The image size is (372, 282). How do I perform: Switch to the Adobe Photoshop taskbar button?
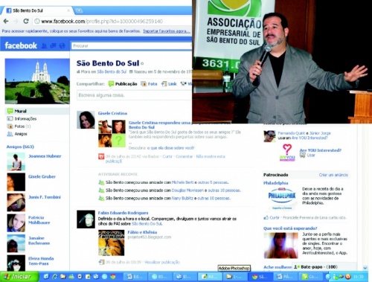pyautogui.click(x=210, y=276)
